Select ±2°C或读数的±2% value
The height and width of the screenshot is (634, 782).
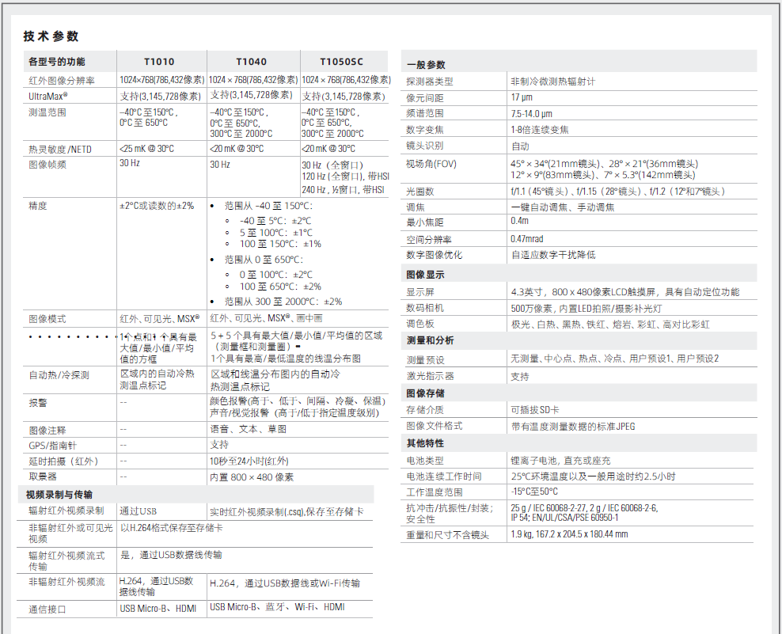157,206
